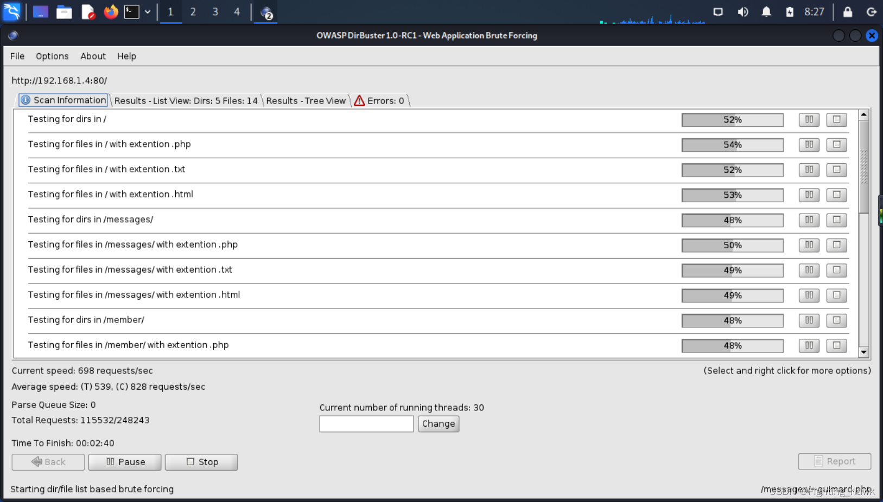Stop scan for files in / with .html
Screen dimensions: 883x502
click(x=836, y=195)
